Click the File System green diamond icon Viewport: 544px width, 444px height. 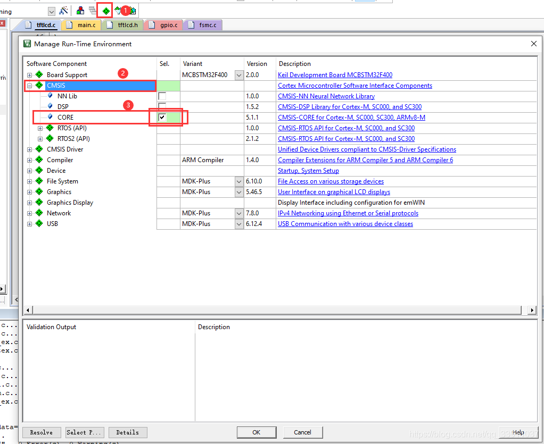(39, 181)
